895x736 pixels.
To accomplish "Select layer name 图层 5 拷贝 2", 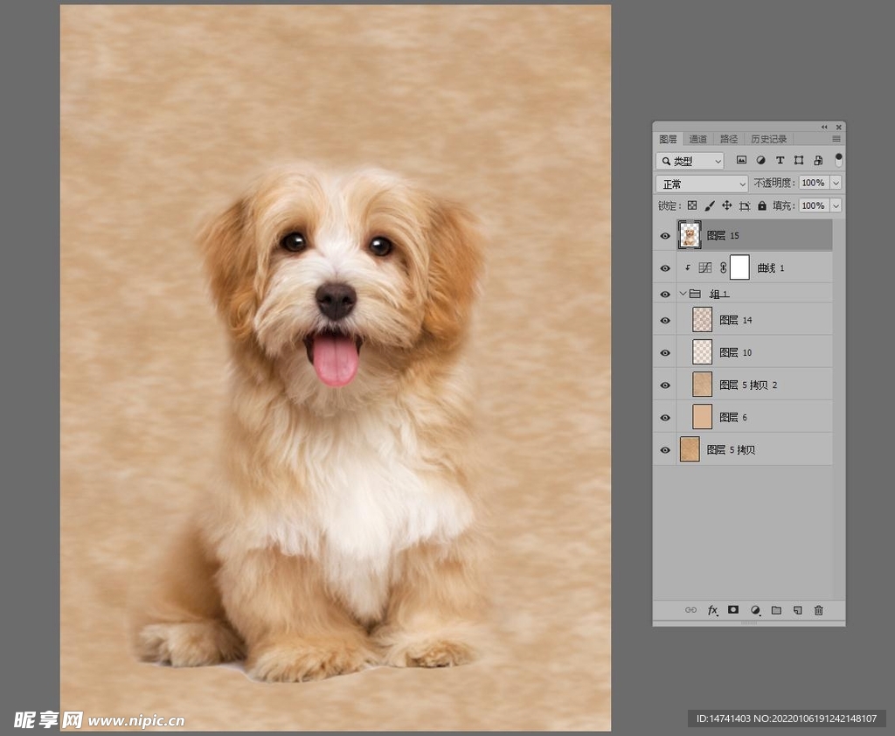I will point(748,385).
